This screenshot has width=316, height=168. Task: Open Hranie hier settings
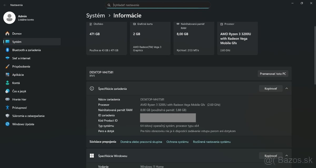[x=19, y=99]
